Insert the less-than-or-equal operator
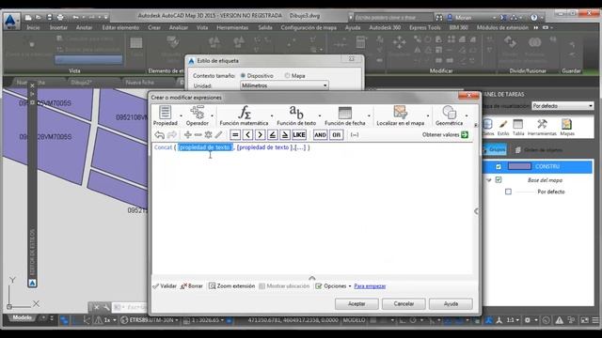 click(x=273, y=135)
